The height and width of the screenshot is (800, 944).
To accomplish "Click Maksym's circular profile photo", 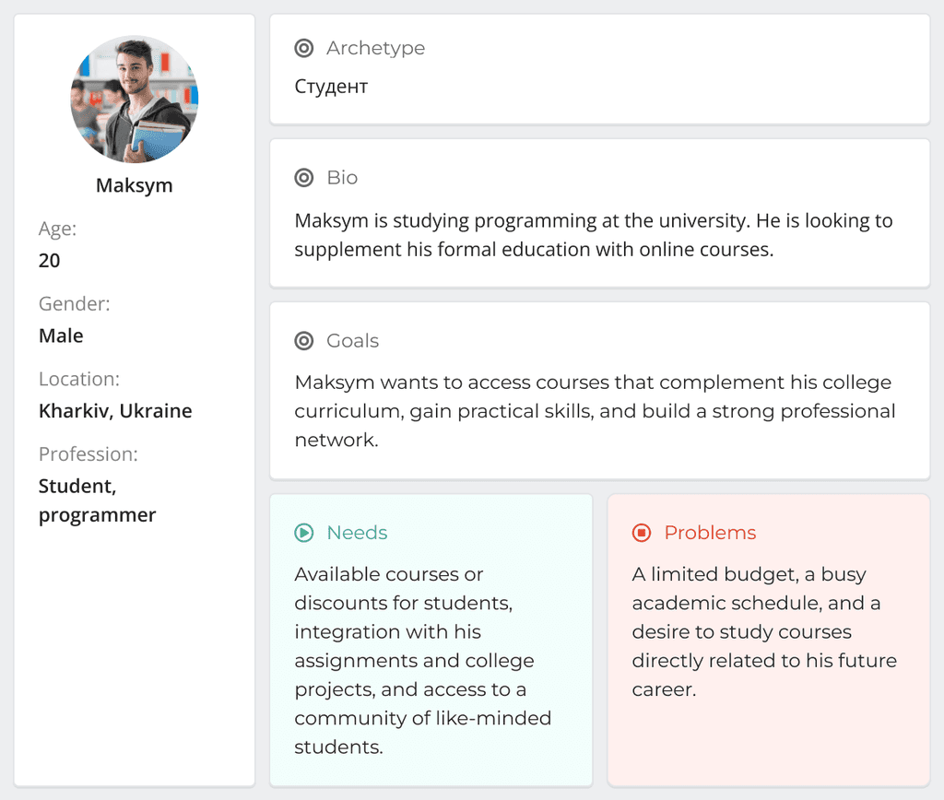I will click(135, 100).
